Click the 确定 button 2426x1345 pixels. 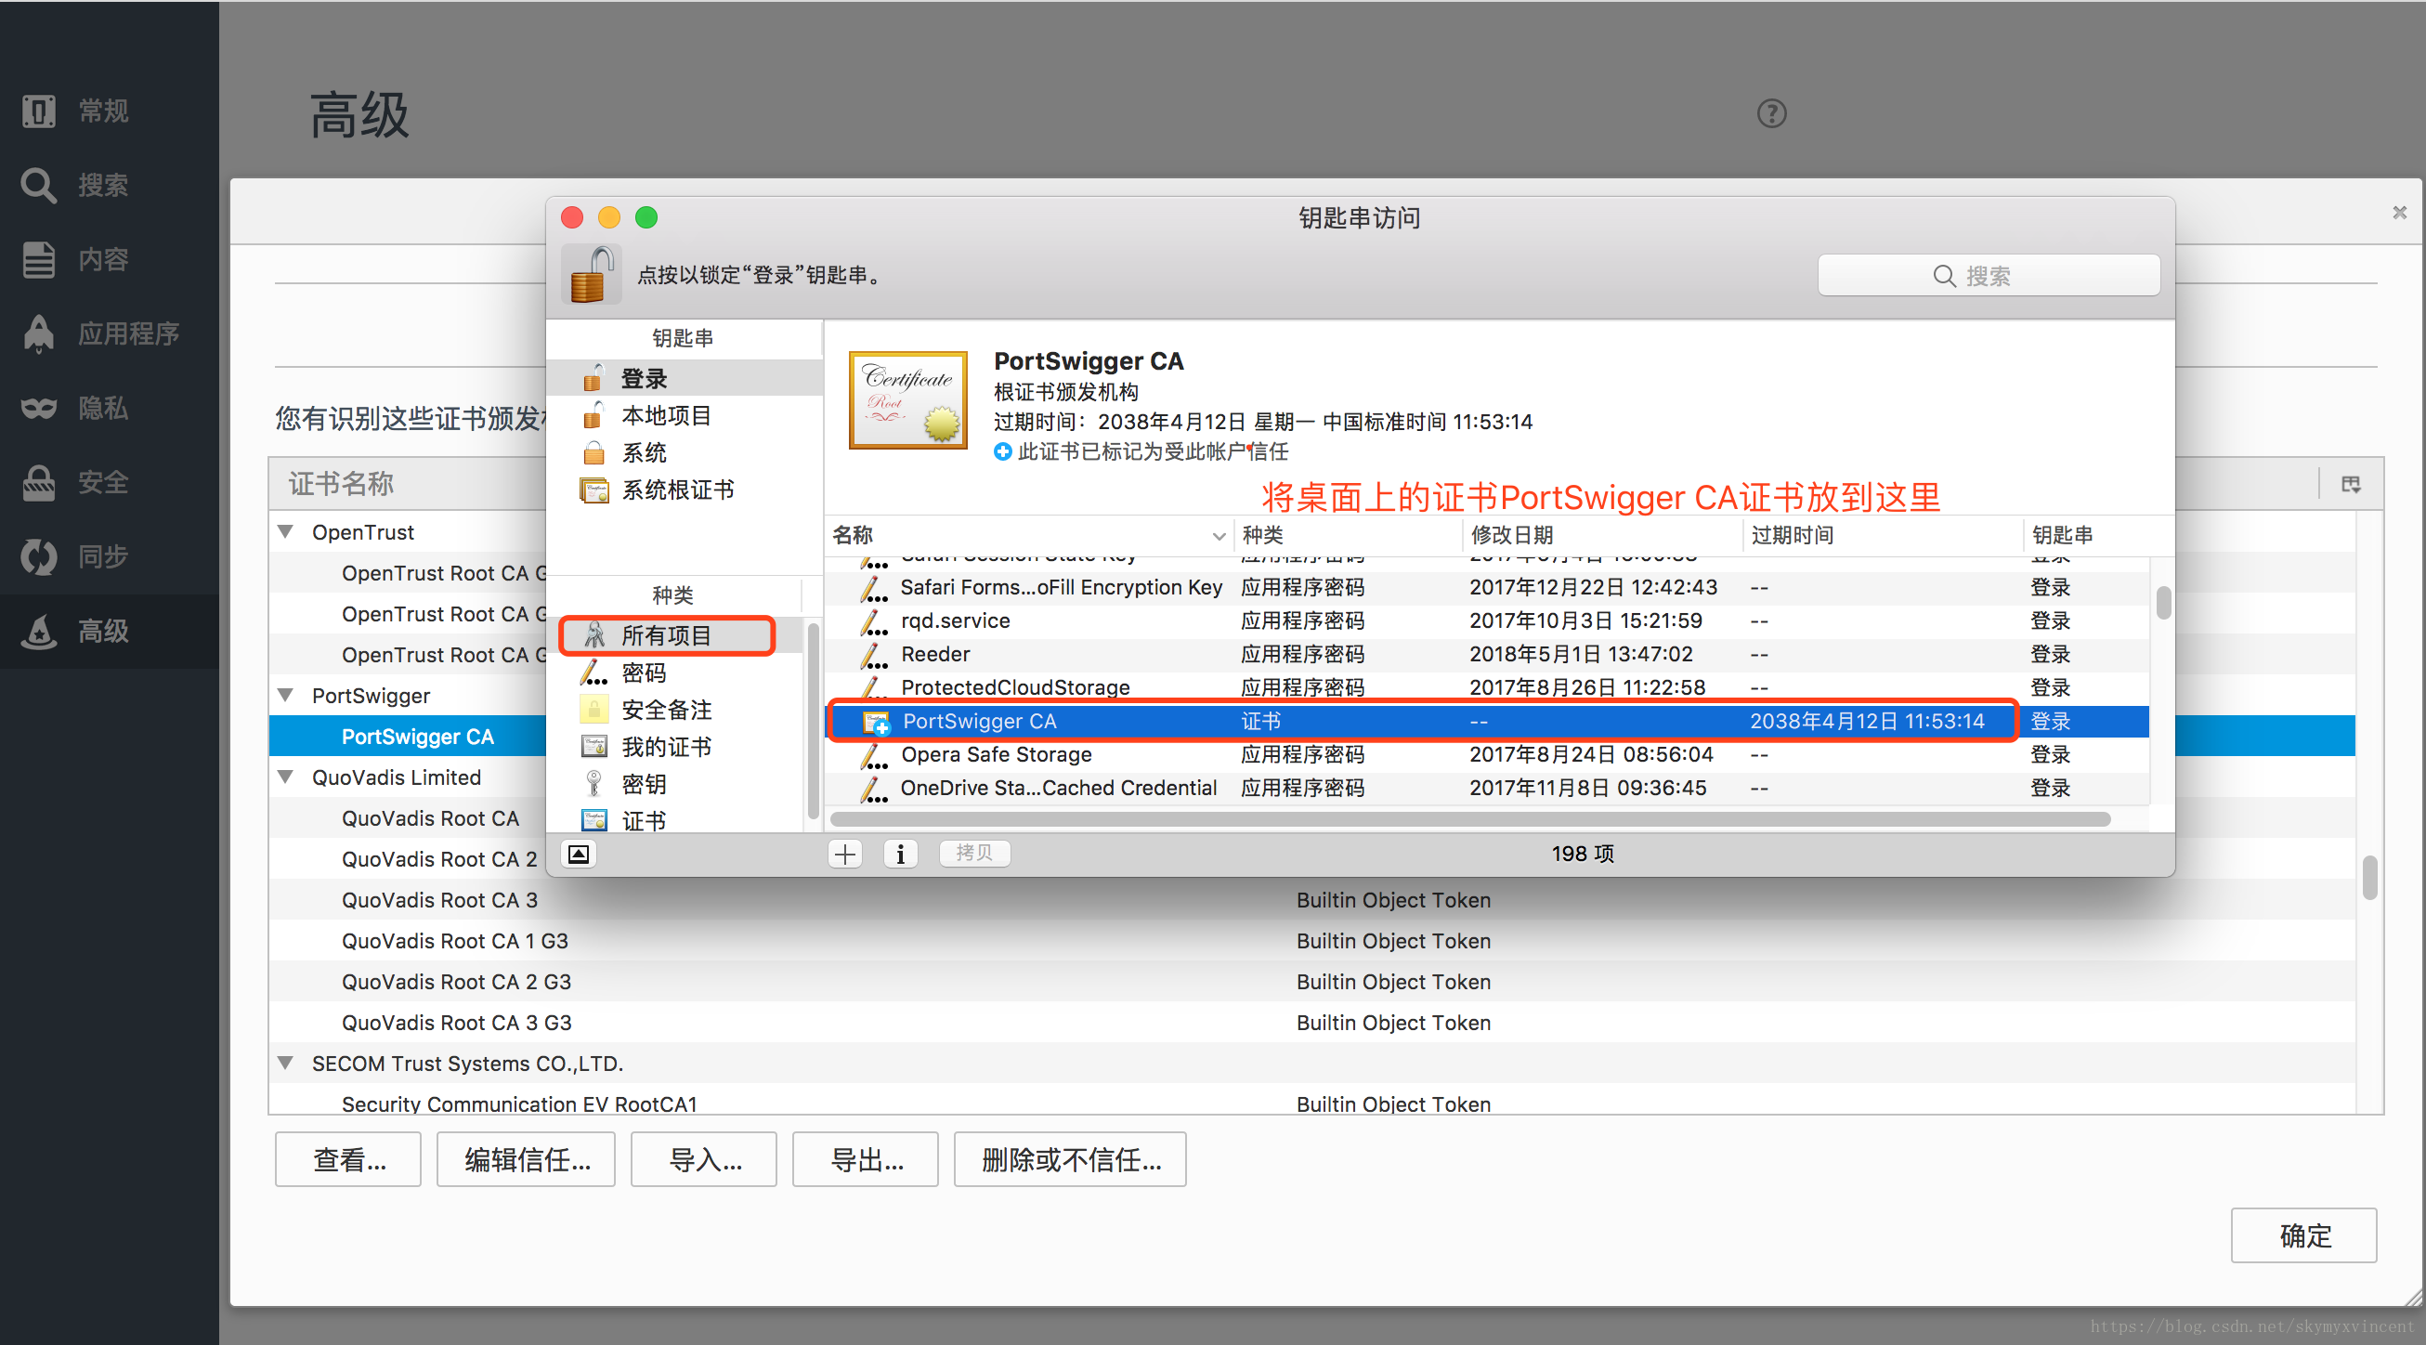pos(2304,1235)
